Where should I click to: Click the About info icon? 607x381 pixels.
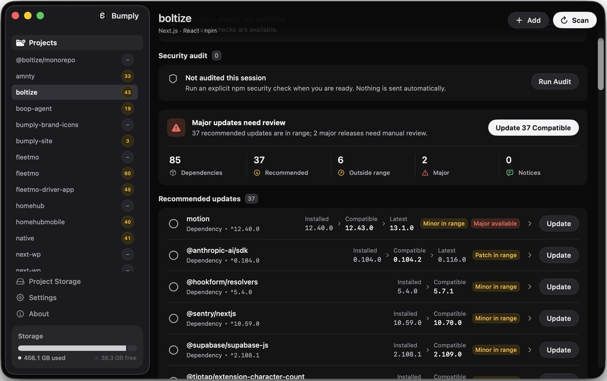click(20, 314)
